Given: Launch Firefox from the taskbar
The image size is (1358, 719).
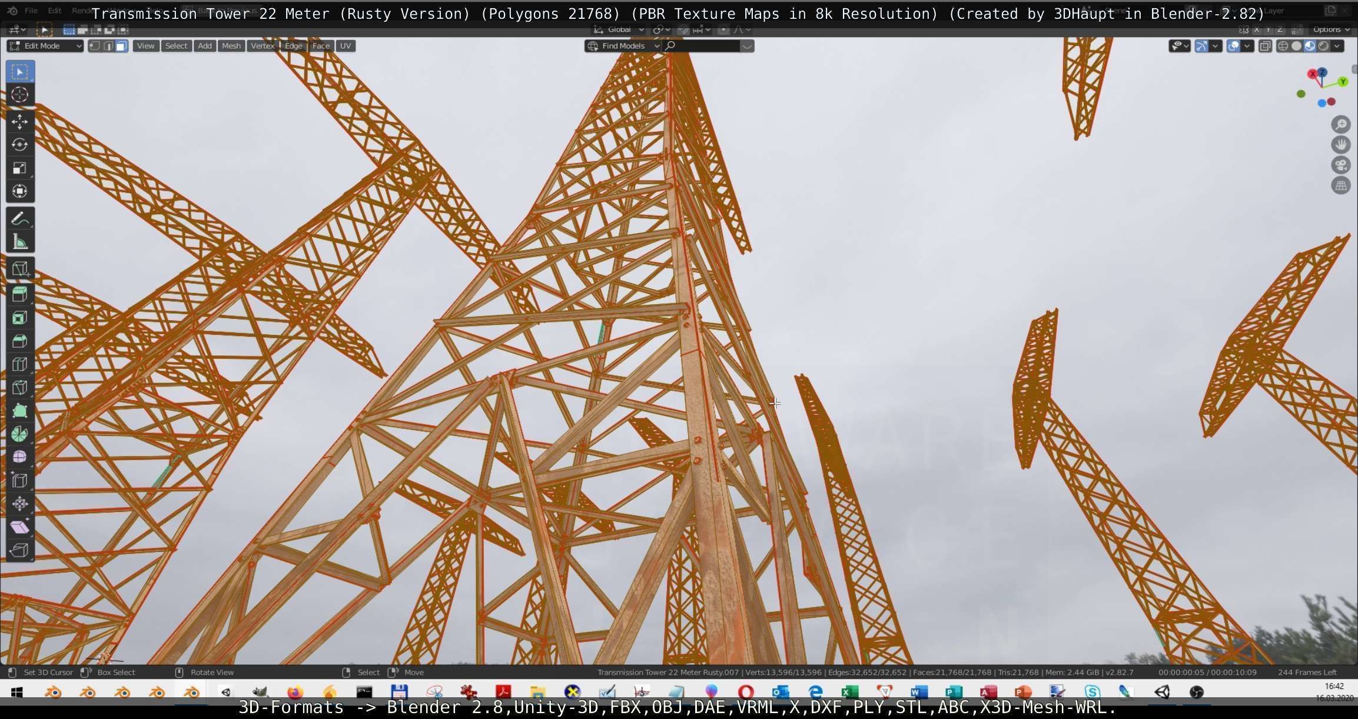Looking at the screenshot, I should (x=295, y=692).
